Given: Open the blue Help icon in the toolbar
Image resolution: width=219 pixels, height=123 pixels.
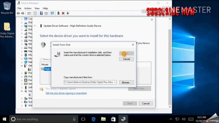Looking at the screenshot, I should point(41,13).
